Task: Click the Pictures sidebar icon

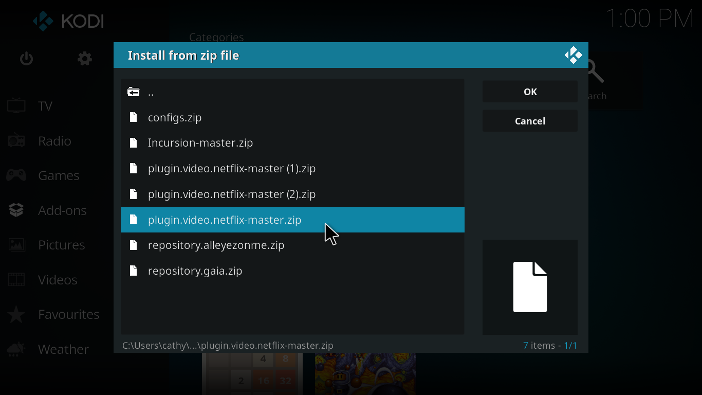Action: (x=16, y=245)
